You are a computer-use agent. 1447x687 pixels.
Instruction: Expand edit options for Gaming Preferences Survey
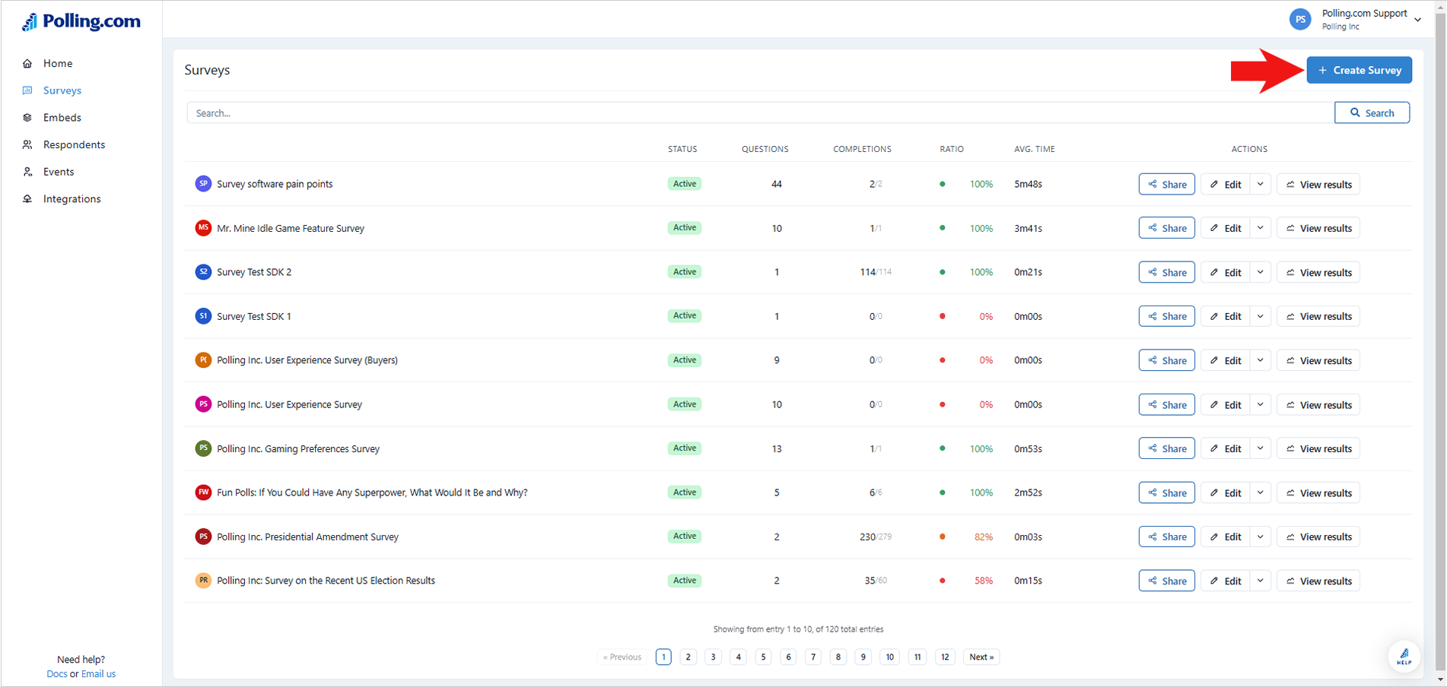click(1261, 448)
